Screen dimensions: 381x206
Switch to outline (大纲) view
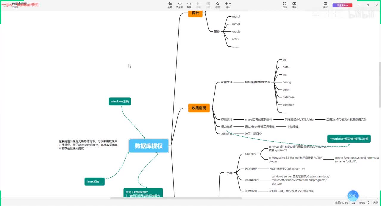pyautogui.click(x=376, y=202)
